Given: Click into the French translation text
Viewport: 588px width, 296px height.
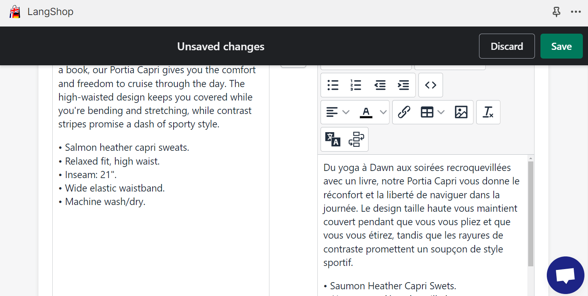Looking at the screenshot, I should coord(422,215).
